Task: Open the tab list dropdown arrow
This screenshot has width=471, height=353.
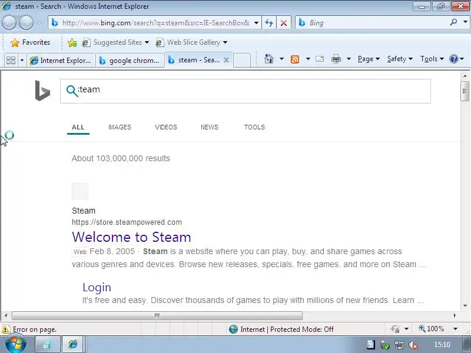Action: tap(22, 61)
